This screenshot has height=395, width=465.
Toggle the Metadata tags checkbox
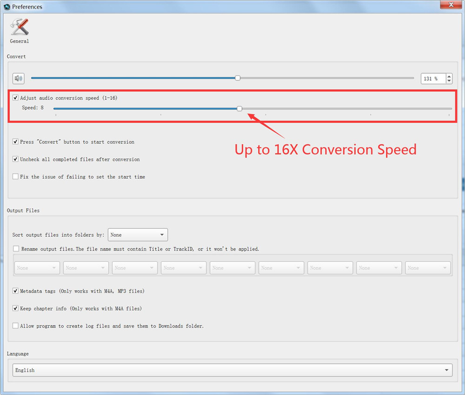pos(15,291)
